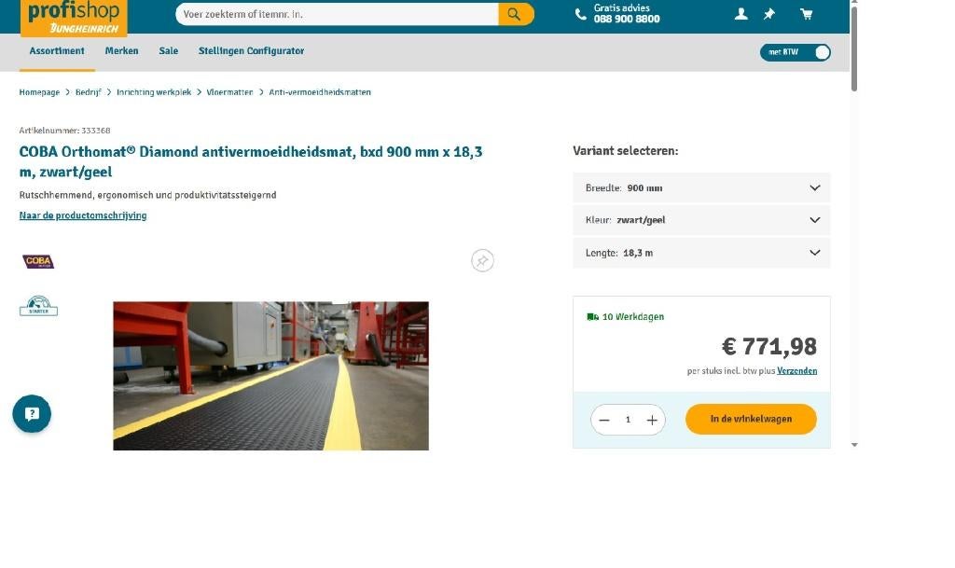Click the Naar de productomschrijving link
This screenshot has width=955, height=568.
(83, 215)
